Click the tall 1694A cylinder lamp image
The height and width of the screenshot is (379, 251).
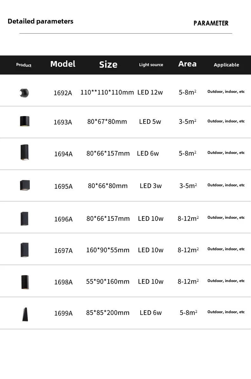click(25, 152)
